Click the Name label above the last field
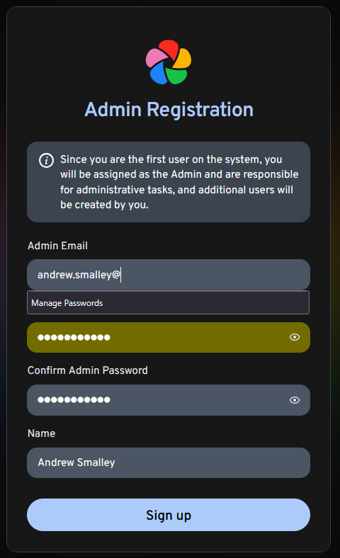The height and width of the screenshot is (558, 340). point(41,433)
